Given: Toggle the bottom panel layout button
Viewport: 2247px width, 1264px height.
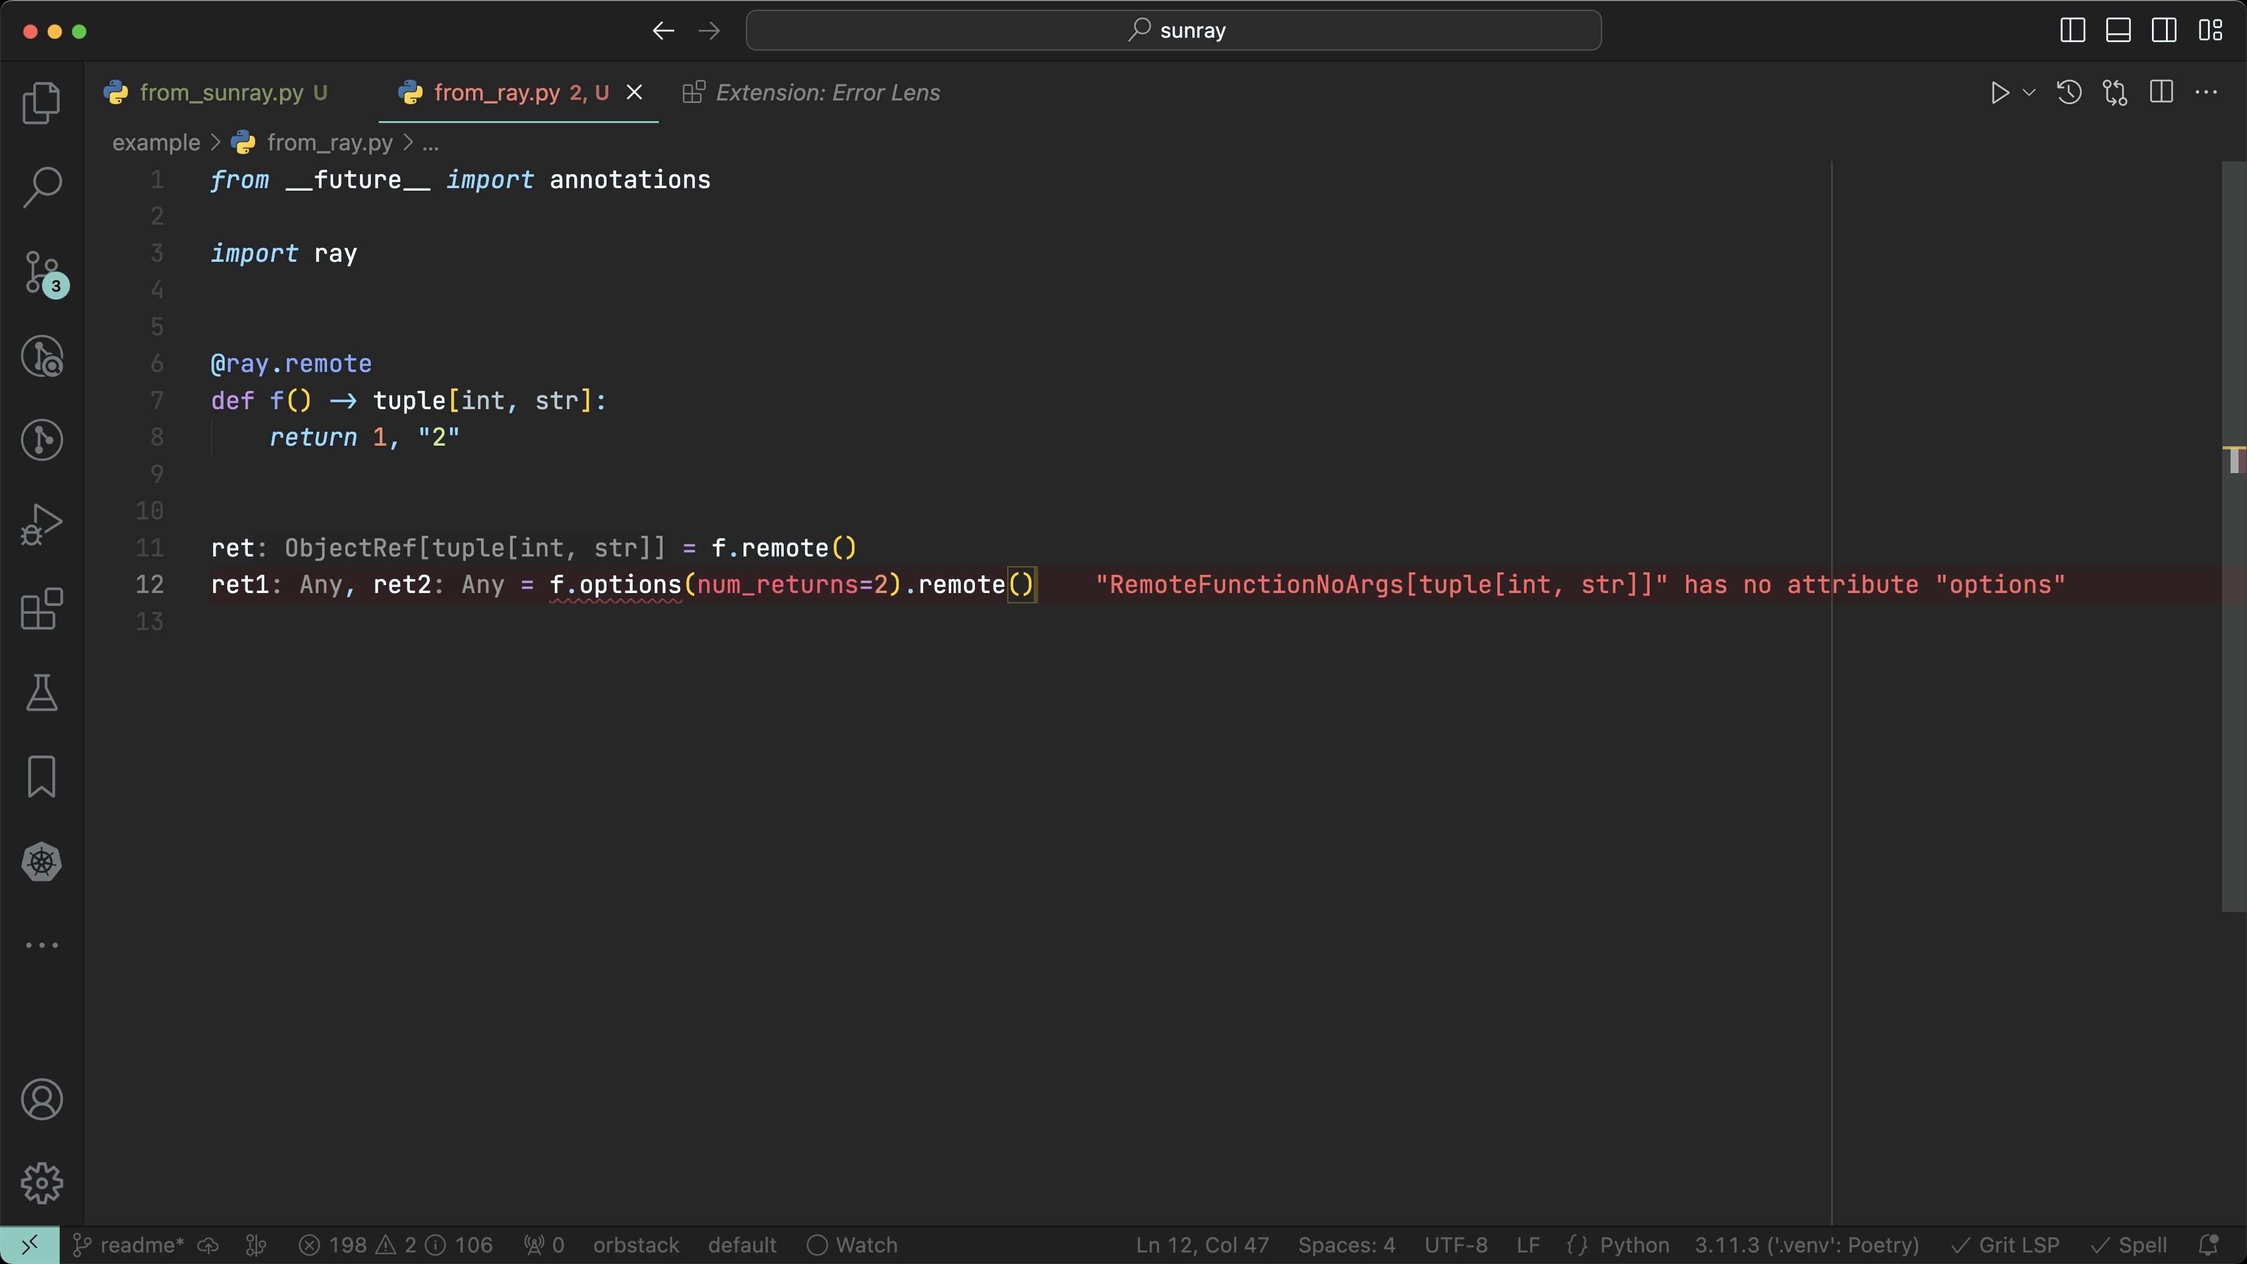Looking at the screenshot, I should (2118, 30).
